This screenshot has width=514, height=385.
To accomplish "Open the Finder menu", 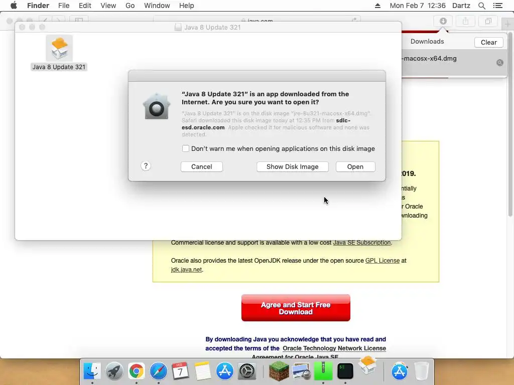I will (x=38, y=6).
